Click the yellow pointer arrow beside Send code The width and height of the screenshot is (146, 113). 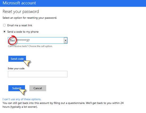(27, 63)
